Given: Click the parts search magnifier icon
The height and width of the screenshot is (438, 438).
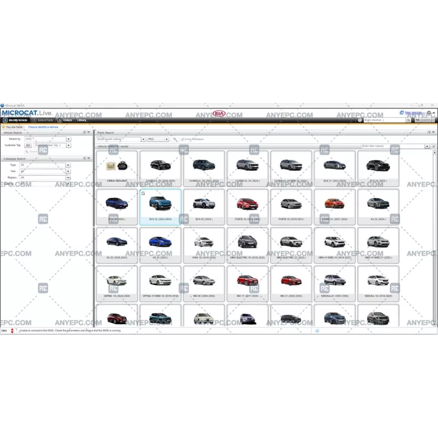Looking at the screenshot, I should pos(175,139).
